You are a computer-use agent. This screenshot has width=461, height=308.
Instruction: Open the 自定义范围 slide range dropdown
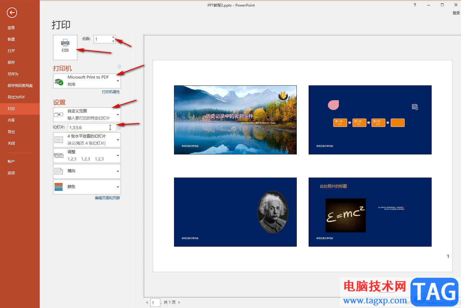[x=87, y=114]
